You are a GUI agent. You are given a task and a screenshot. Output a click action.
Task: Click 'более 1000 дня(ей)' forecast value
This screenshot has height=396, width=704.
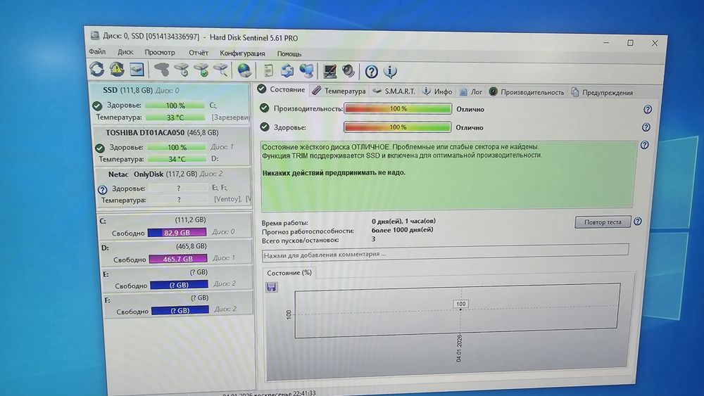[402, 230]
